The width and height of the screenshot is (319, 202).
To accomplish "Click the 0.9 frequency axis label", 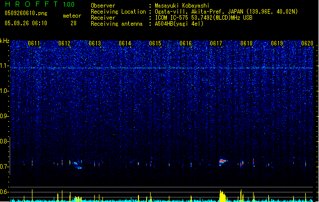I will pos(5,116).
